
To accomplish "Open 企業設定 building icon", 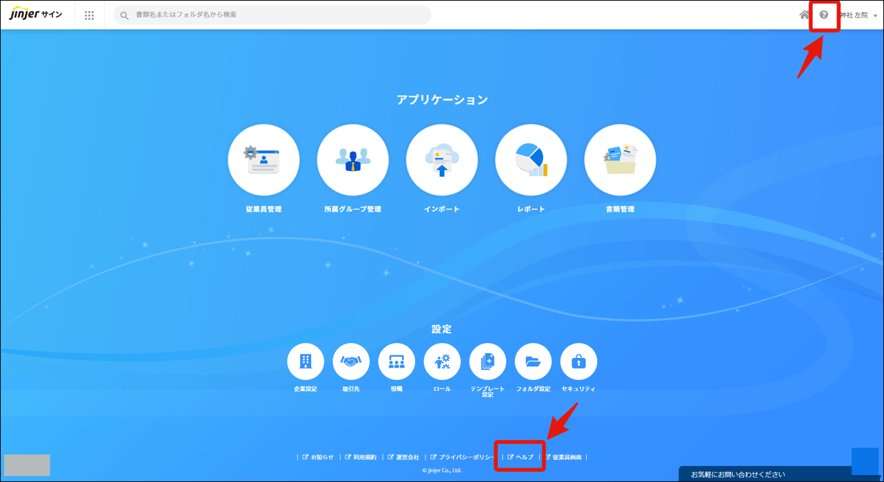I will (x=305, y=361).
